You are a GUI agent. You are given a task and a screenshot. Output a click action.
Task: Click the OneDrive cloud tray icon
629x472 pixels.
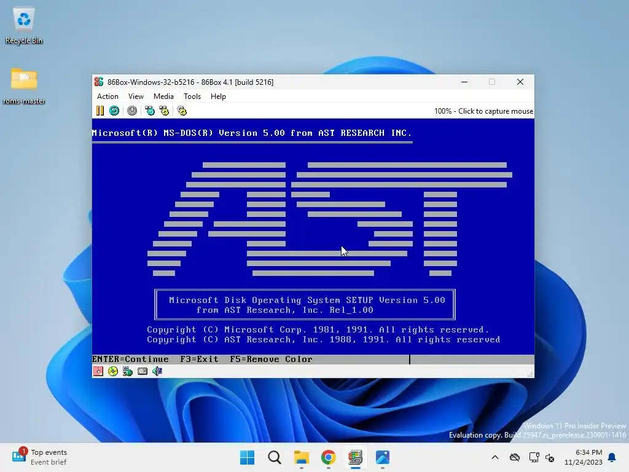[x=515, y=457]
